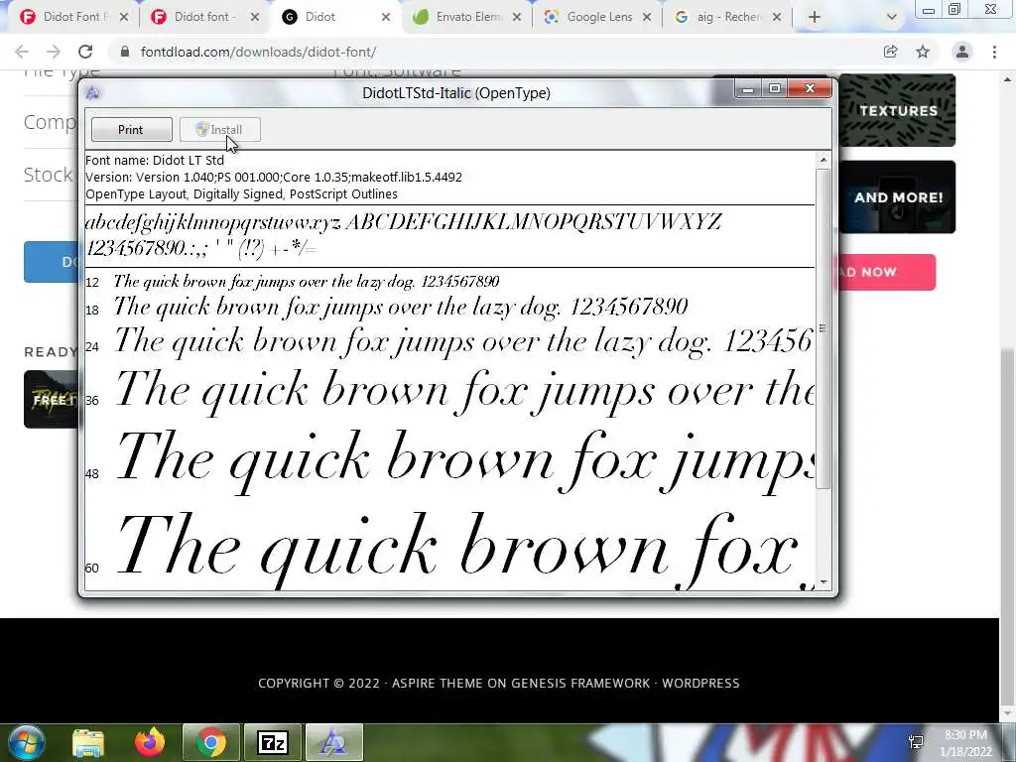Open File Explorer from taskbar
This screenshot has width=1016, height=762.
pyautogui.click(x=88, y=742)
